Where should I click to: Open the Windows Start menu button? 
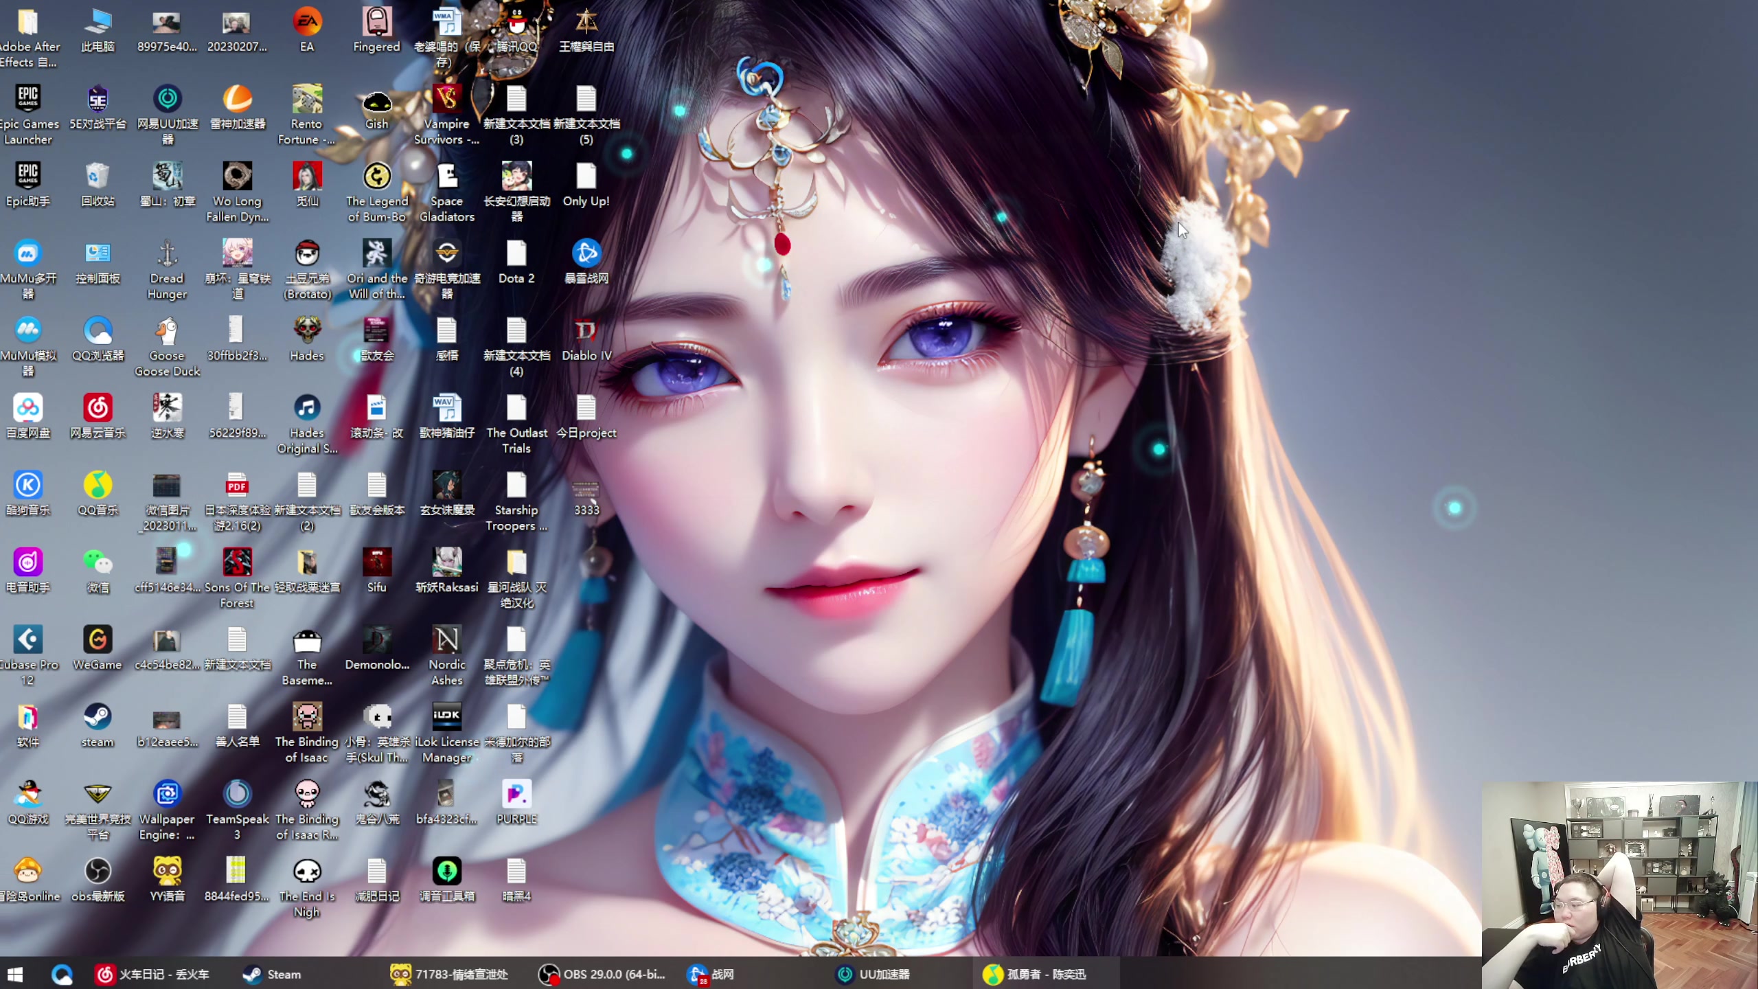pos(15,974)
